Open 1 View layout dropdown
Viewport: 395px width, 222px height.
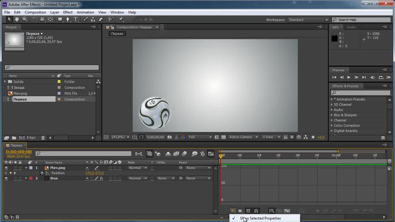(x=271, y=137)
